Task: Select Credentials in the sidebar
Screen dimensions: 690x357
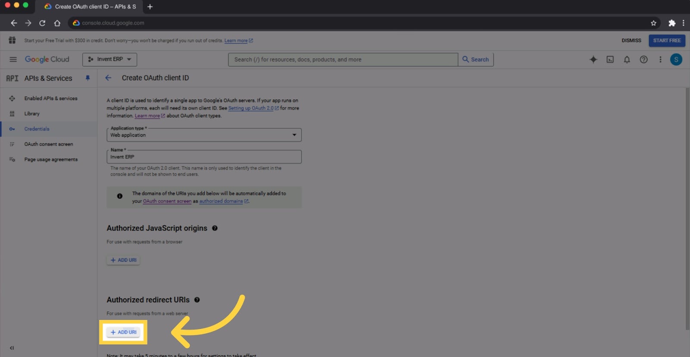Action: point(49,129)
